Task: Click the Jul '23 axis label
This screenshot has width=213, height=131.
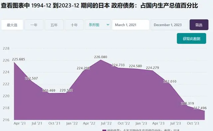Action: coord(175,123)
